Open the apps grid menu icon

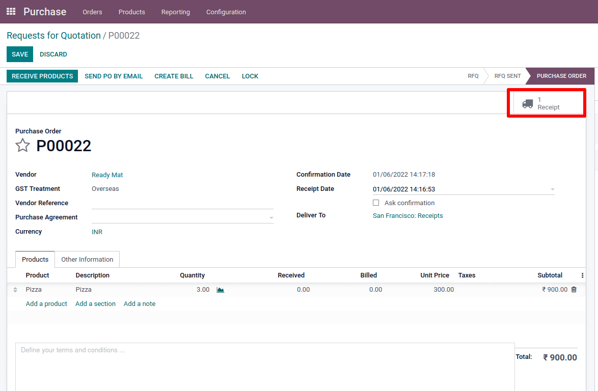tap(11, 11)
